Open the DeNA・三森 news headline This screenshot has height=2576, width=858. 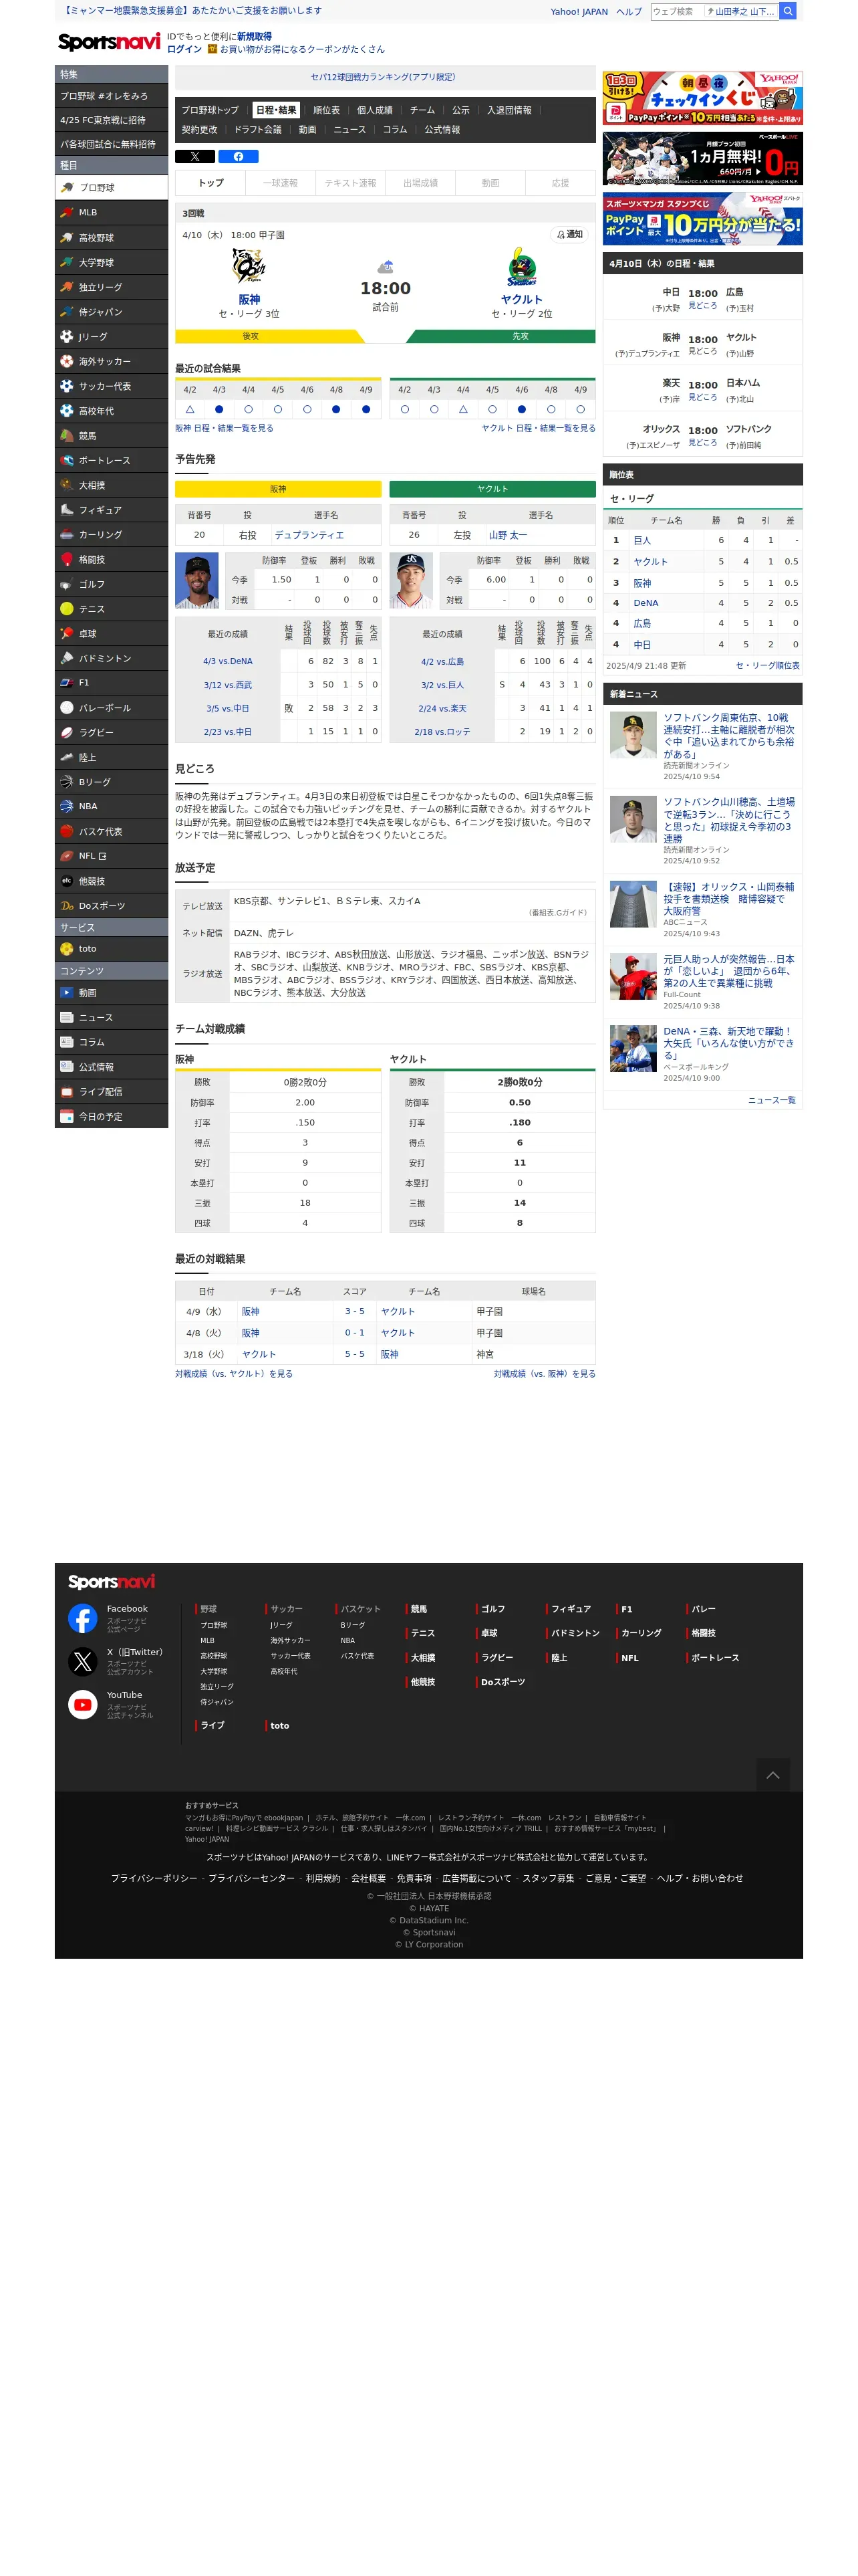[728, 1043]
